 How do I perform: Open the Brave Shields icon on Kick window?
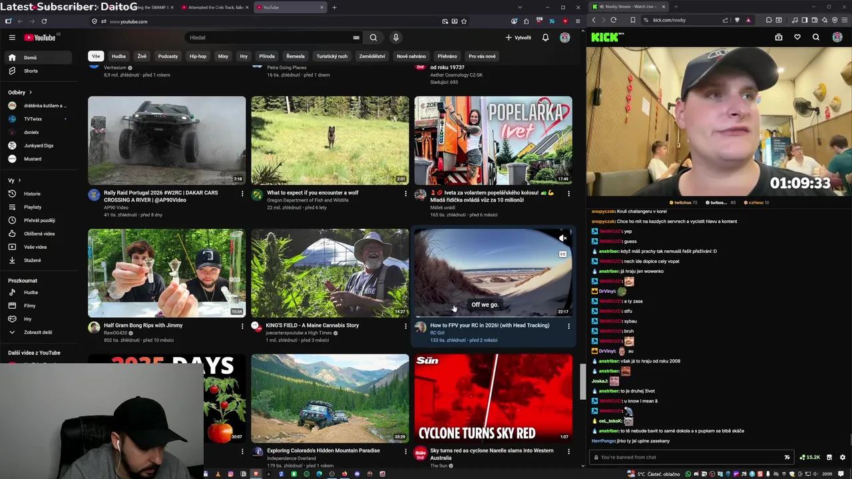pos(737,20)
